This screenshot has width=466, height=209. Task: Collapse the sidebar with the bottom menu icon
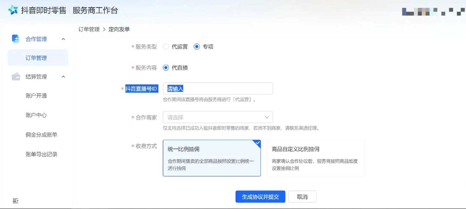(15, 201)
